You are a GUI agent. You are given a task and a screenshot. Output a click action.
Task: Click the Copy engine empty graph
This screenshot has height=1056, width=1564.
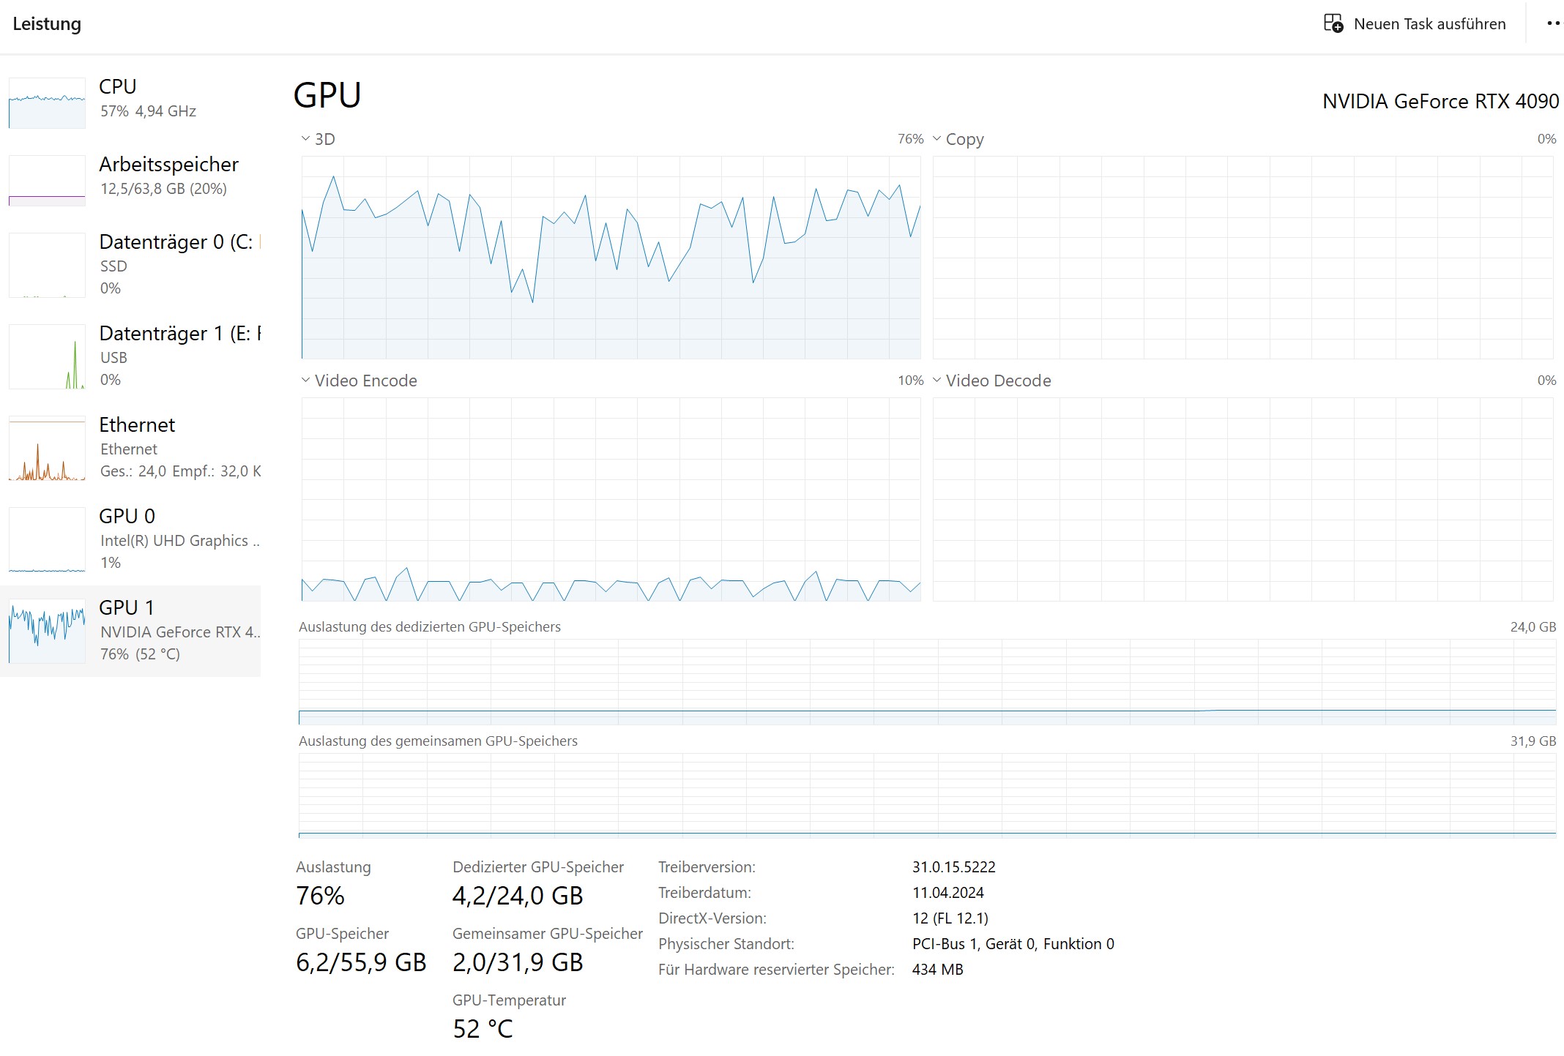(1243, 258)
